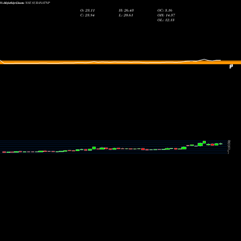
Task: Select the OC: 3.16 reading
Action: (x=165, y=10)
